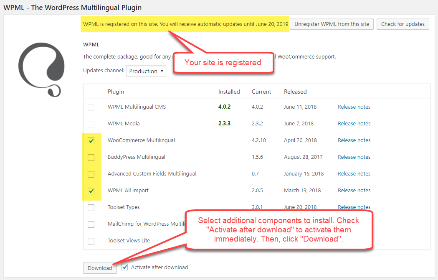Enable the BuddyPress Multilingual checkbox
The width and height of the screenshot is (438, 280).
91,158
